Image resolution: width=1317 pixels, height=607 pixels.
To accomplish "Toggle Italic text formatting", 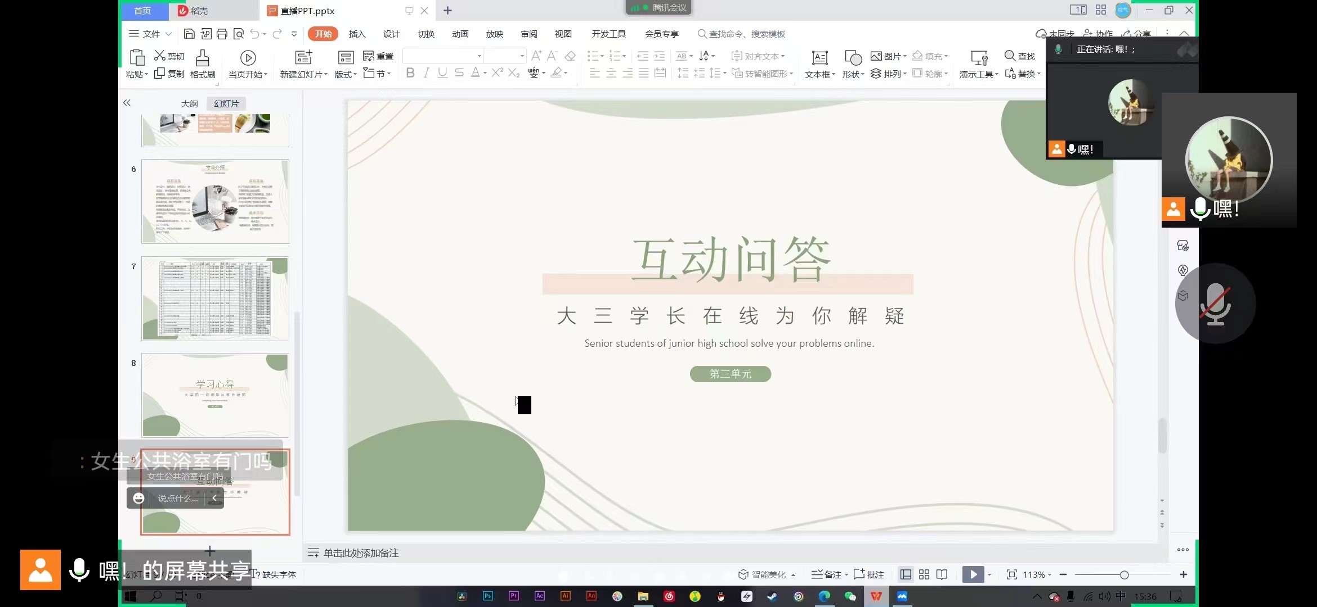I will [427, 73].
